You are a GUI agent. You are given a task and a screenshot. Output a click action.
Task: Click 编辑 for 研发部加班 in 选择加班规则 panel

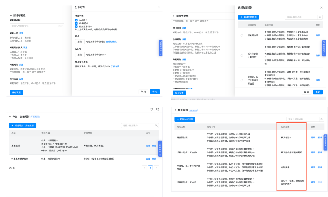318,35
